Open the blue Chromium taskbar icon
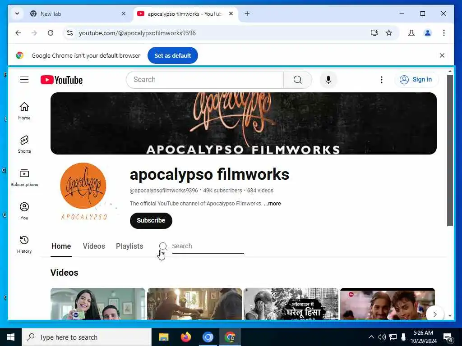462x346 pixels. pyautogui.click(x=208, y=337)
